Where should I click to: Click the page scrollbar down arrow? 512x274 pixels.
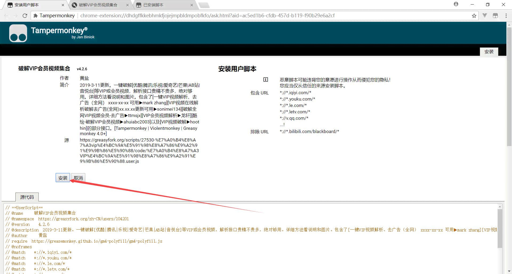pos(509,271)
